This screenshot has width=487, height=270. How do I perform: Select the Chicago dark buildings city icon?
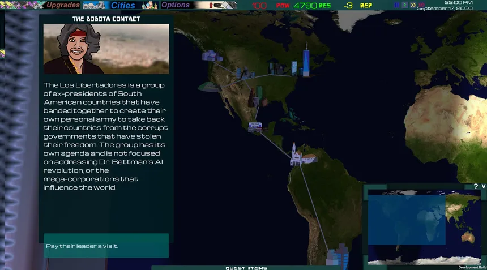(276, 68)
